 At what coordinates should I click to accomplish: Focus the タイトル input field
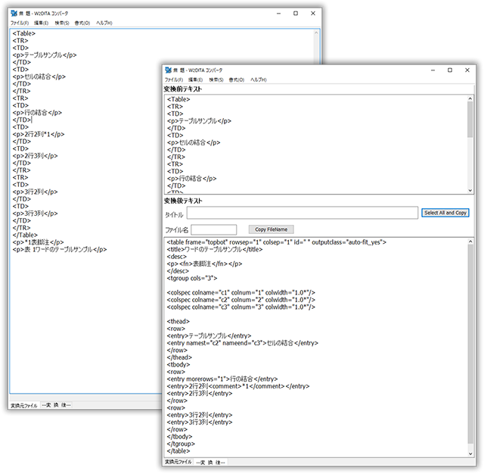coord(302,213)
